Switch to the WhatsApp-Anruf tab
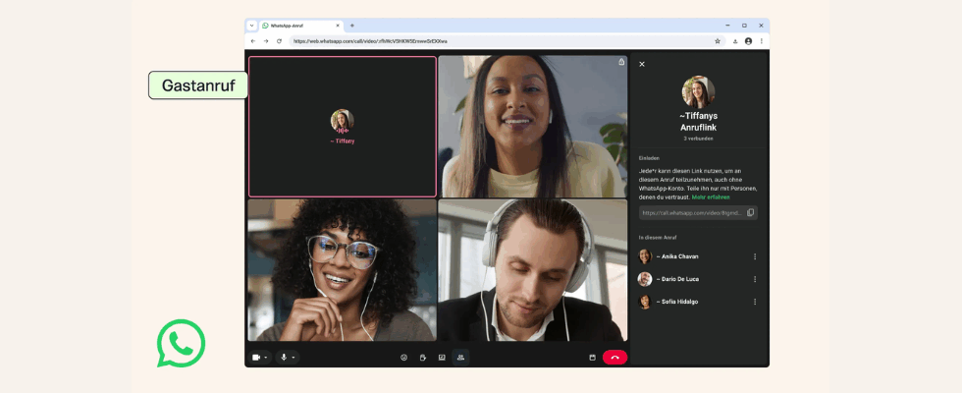This screenshot has width=962, height=393. tap(300, 26)
